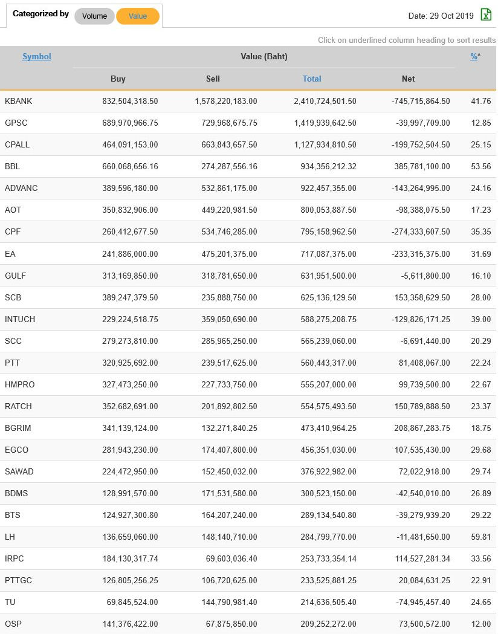The height and width of the screenshot is (634, 498).
Task: Select the PTT row
Action: [x=13, y=363]
